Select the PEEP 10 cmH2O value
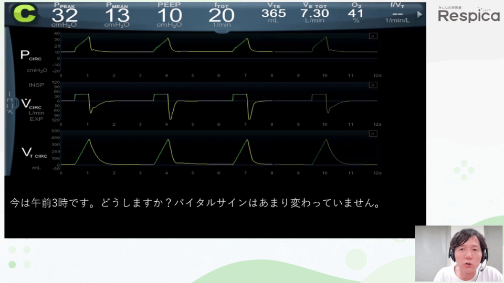 (x=170, y=15)
